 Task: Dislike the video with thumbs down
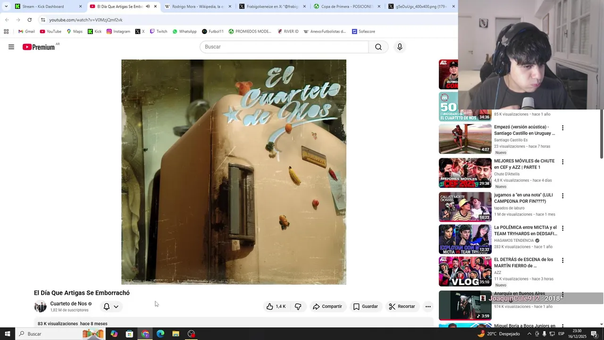point(298,306)
